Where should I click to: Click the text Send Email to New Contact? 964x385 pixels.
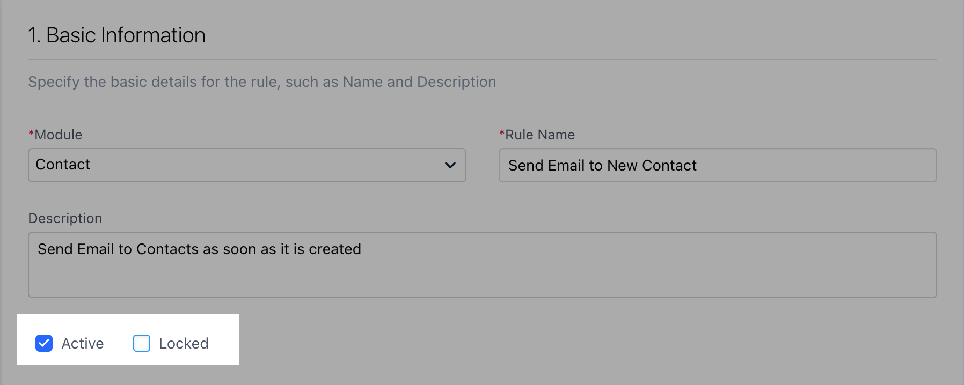[602, 165]
